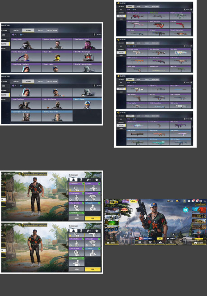Screen dimensions: 207x296
Task: Click yellow Equip button in upper emote screenshot
Action: [92, 218]
